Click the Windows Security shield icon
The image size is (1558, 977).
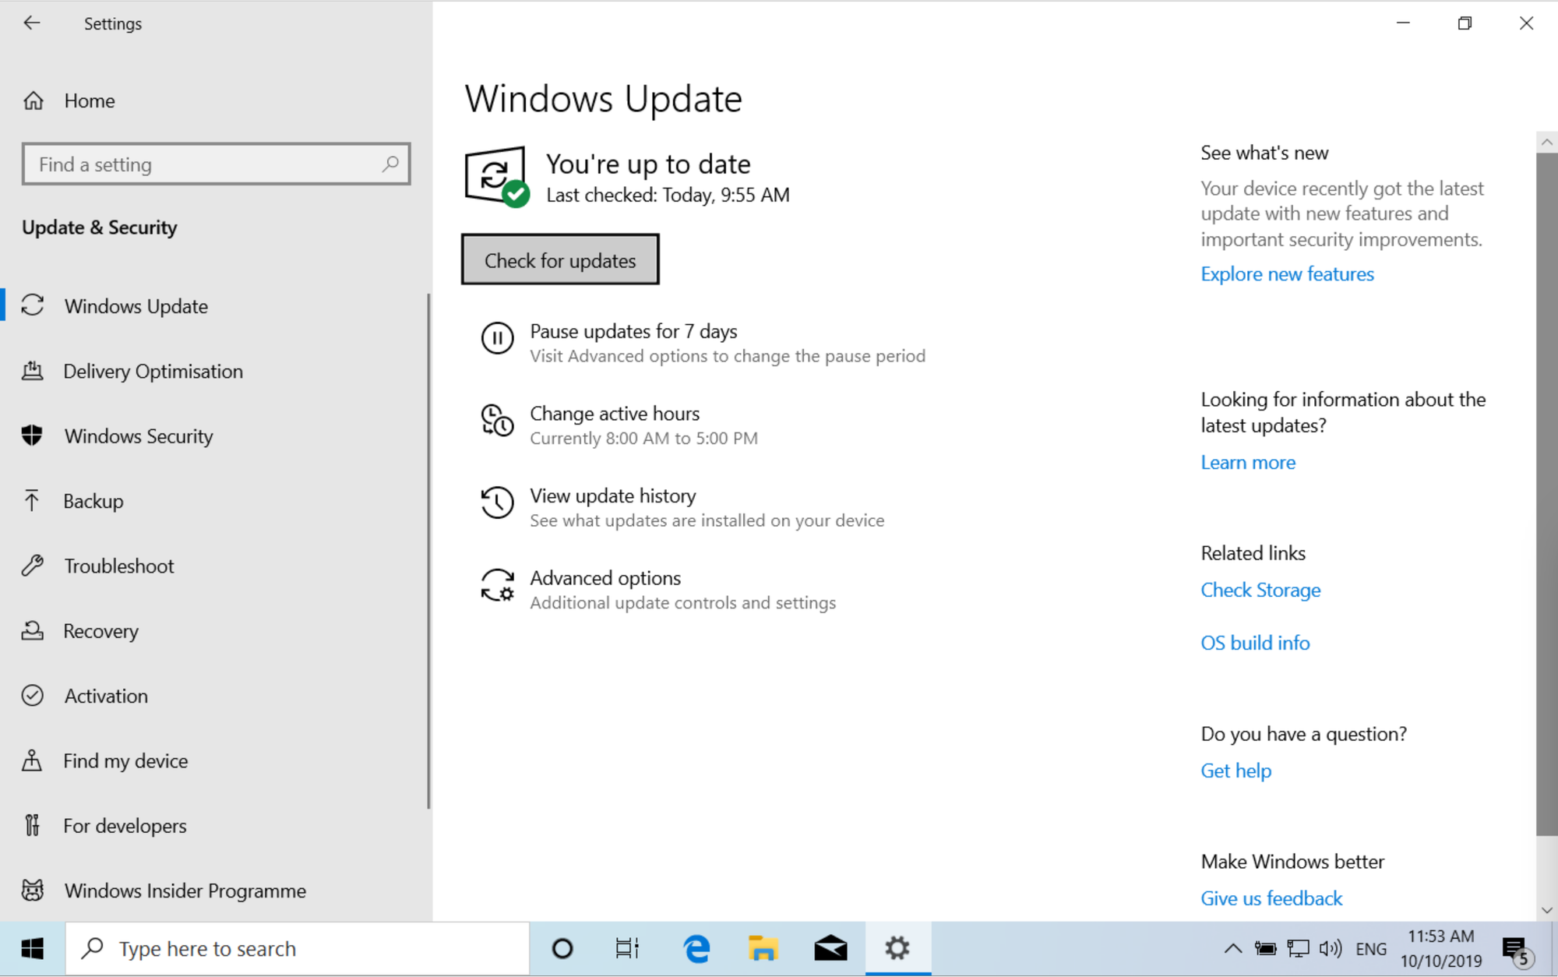coord(33,436)
